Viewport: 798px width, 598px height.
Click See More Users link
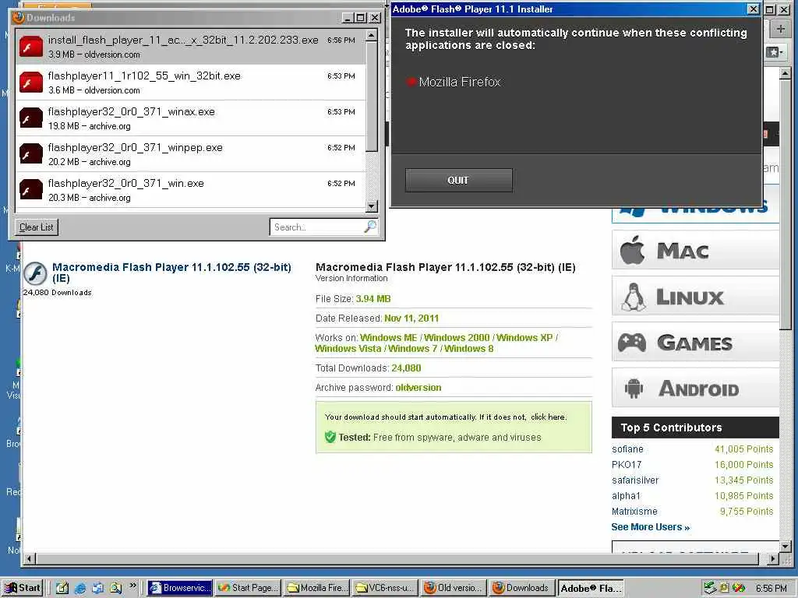coord(651,527)
